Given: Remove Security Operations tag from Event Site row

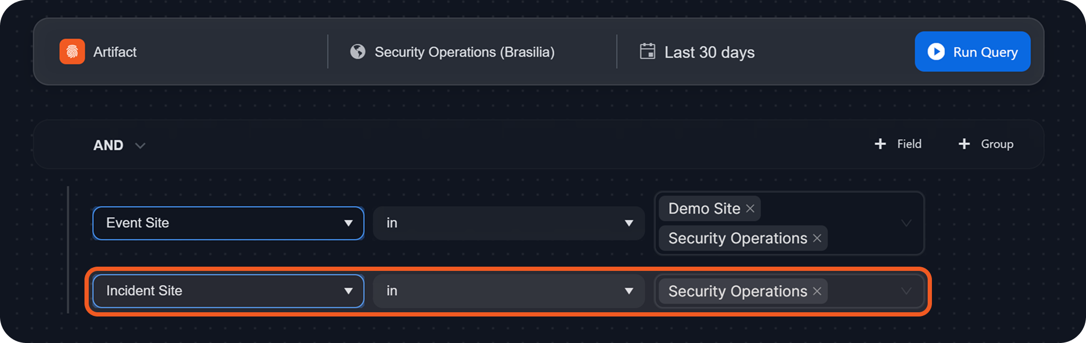Looking at the screenshot, I should [x=817, y=238].
